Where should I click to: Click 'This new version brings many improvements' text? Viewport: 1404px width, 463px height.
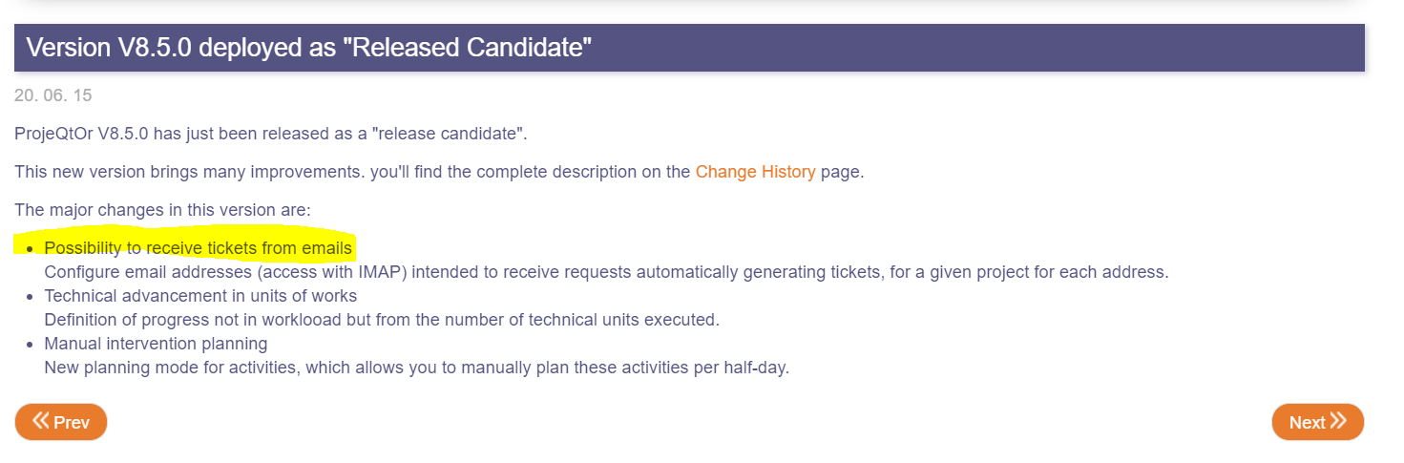pos(353,173)
